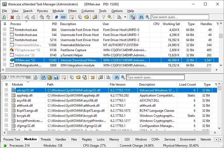This screenshot has width=224, height=148.
Task: Click the export with arrow icon in the Modules toolbar
Action: (x=85, y=77)
